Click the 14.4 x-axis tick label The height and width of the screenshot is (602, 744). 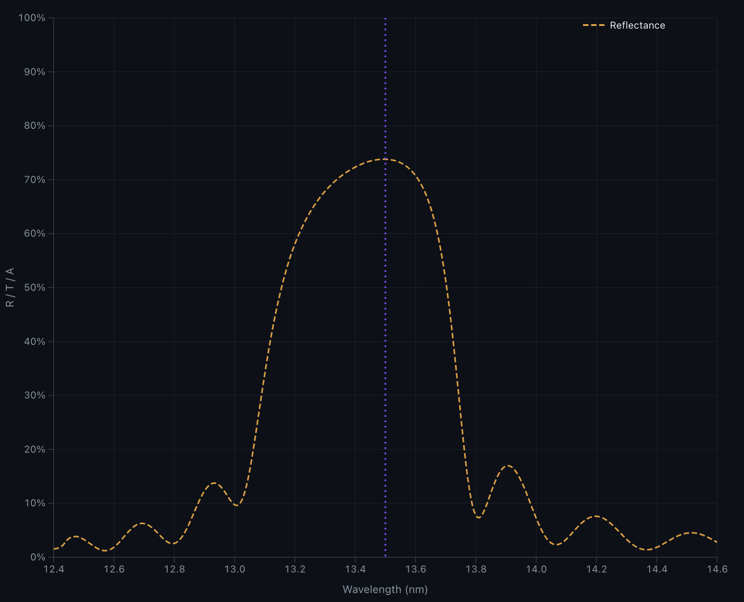click(x=657, y=569)
